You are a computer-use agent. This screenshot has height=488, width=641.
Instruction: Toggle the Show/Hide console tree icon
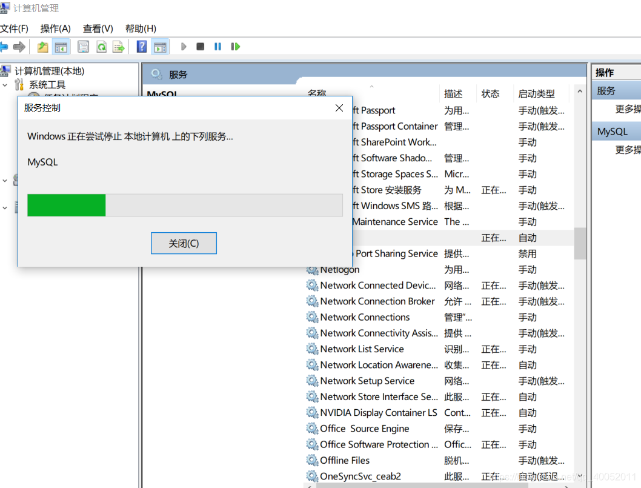tap(61, 47)
